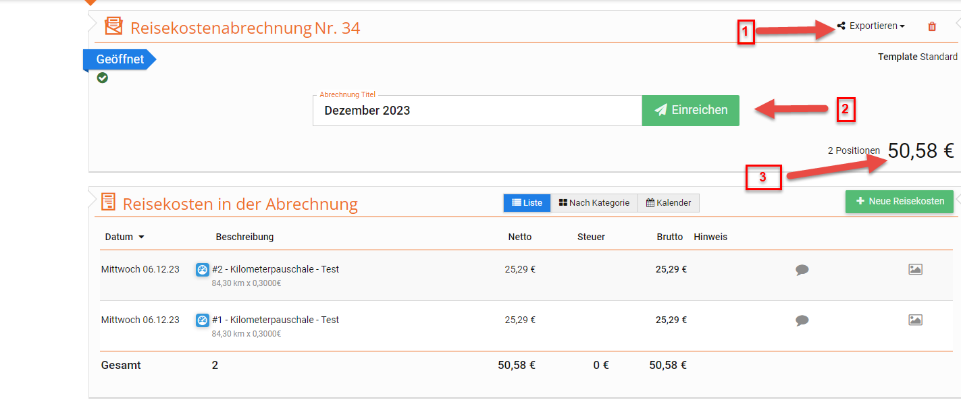The image size is (961, 400).
Task: Click the Reisekostenabrechnung header envelope icon
Action: [113, 26]
